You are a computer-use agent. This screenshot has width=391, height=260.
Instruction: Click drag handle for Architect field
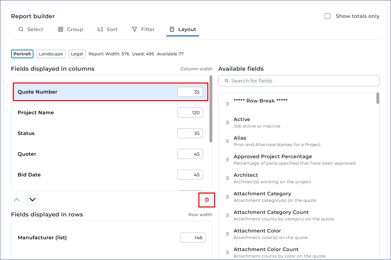[227, 178]
